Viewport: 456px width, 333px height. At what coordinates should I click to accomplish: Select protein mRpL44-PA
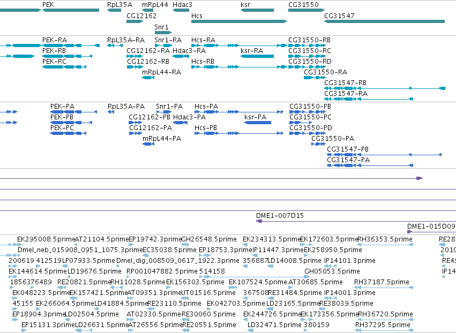click(148, 144)
